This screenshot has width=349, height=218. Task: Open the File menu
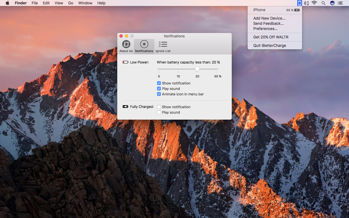35,3
